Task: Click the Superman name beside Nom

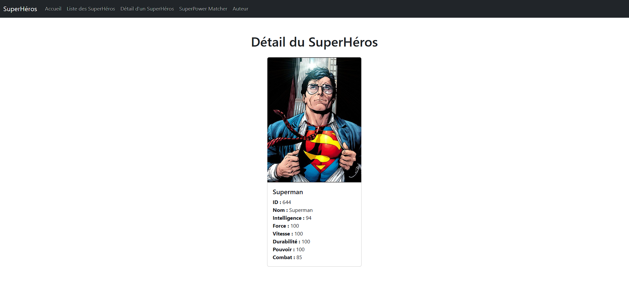Action: (x=301, y=210)
